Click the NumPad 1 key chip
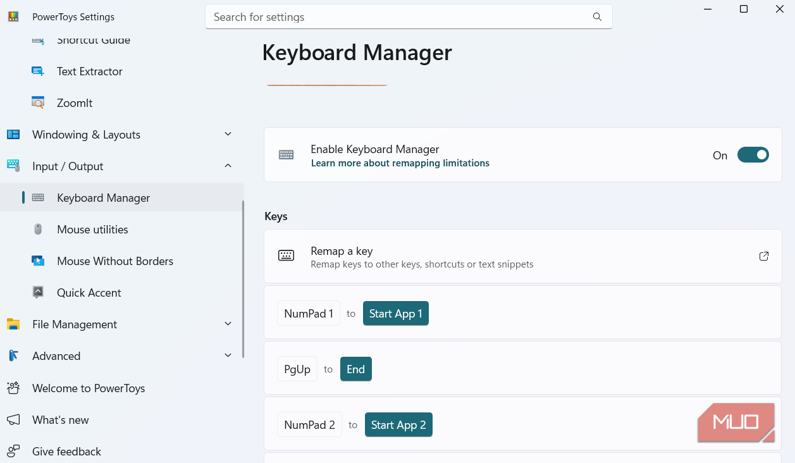Screen dimensions: 795x463 click(309, 314)
